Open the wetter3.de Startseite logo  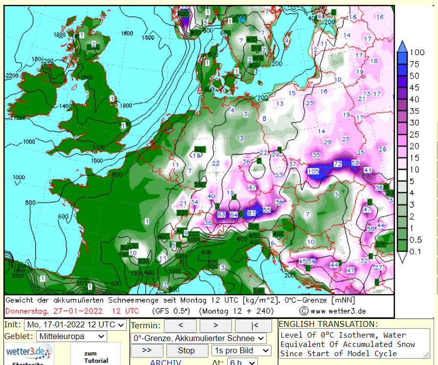pyautogui.click(x=28, y=354)
